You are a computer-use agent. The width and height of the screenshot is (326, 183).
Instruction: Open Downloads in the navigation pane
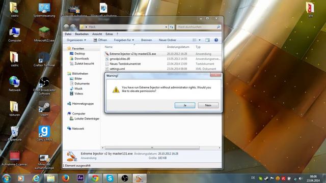81,58
